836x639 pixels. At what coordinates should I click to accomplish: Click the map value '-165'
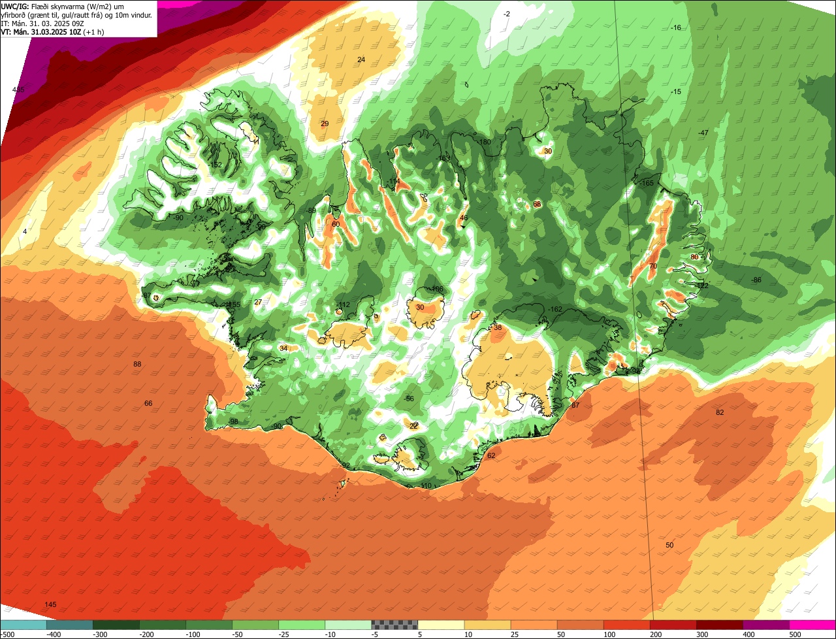pos(647,184)
